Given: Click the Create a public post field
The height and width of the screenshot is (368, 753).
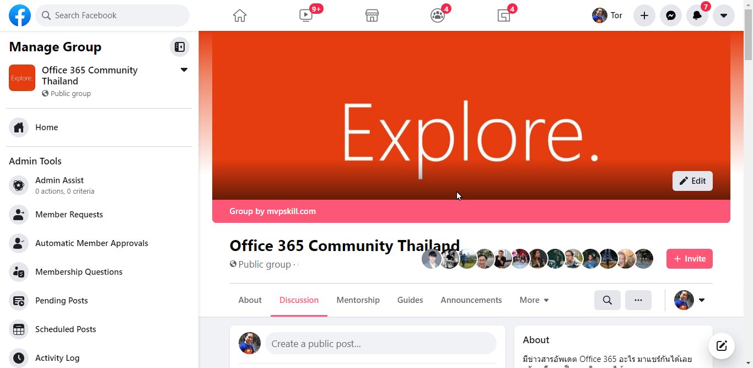Looking at the screenshot, I should 381,344.
